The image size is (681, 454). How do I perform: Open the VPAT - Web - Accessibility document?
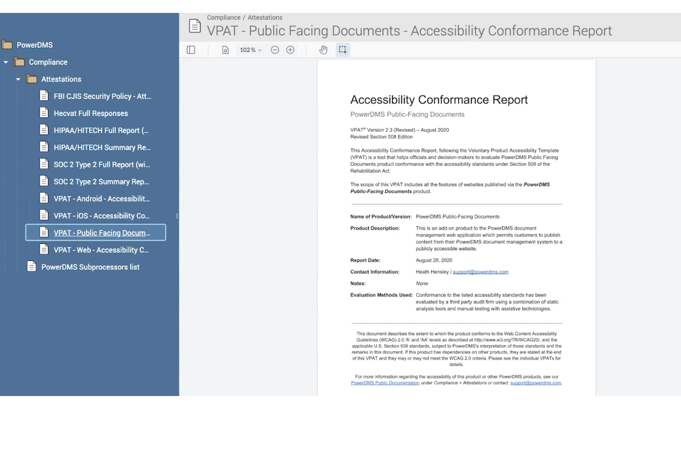tap(101, 250)
